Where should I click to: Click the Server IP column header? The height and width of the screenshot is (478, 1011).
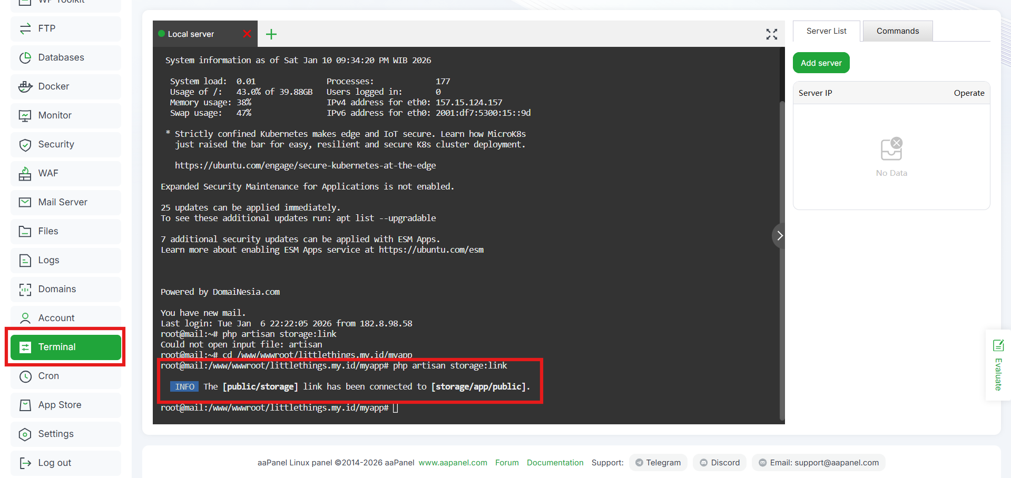coord(815,93)
